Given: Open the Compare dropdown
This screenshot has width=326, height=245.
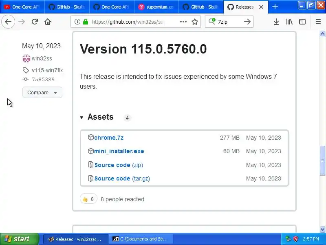Looking at the screenshot, I should point(42,93).
